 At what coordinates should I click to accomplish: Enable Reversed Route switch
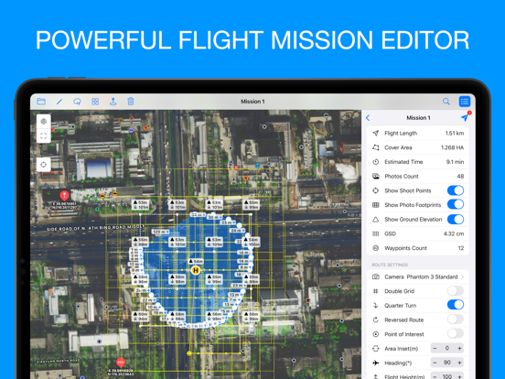click(456, 319)
